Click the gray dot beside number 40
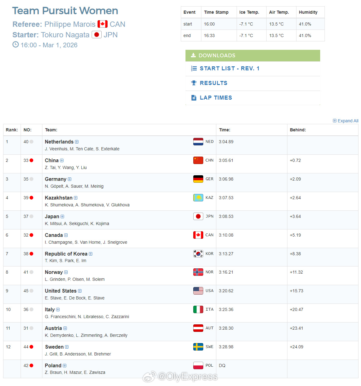 coord(31,142)
